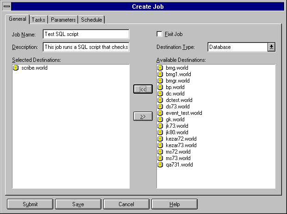Click the Save button
Image resolution: width=287 pixels, height=214 pixels.
click(78, 204)
